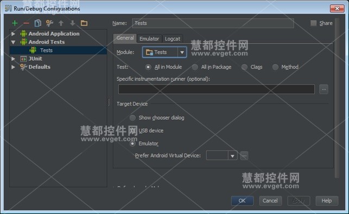Click the Move Up arrow icon
This screenshot has height=214, width=349.
pyautogui.click(x=61, y=23)
